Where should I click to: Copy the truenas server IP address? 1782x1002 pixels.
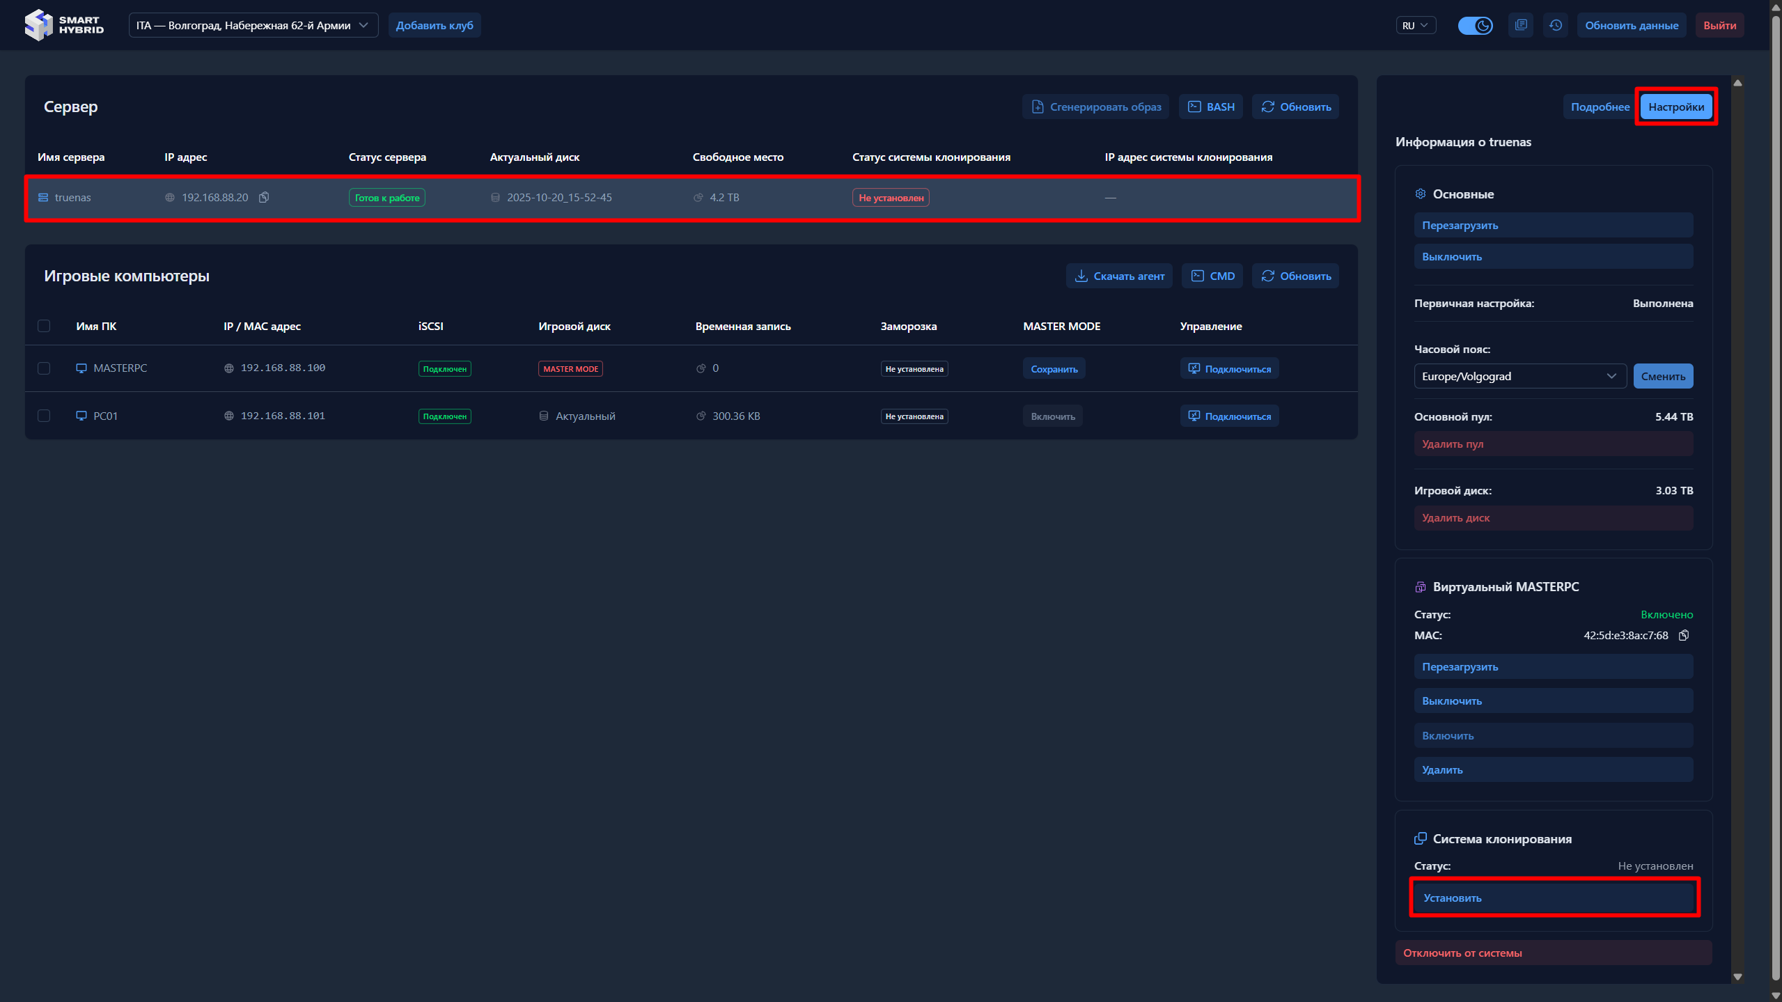point(264,198)
